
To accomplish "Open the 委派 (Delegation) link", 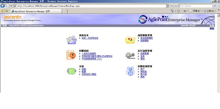I will 142,77.
